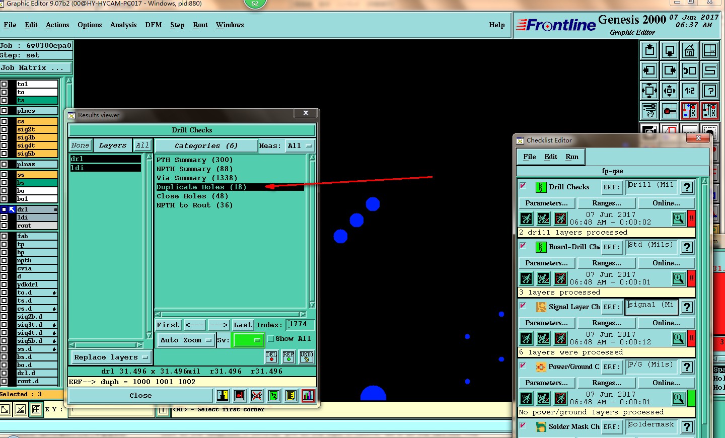Click the next arrow ---> button
725x438 pixels.
(x=219, y=325)
